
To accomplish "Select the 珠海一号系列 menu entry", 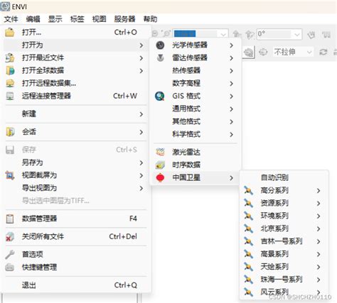I will point(284,280).
